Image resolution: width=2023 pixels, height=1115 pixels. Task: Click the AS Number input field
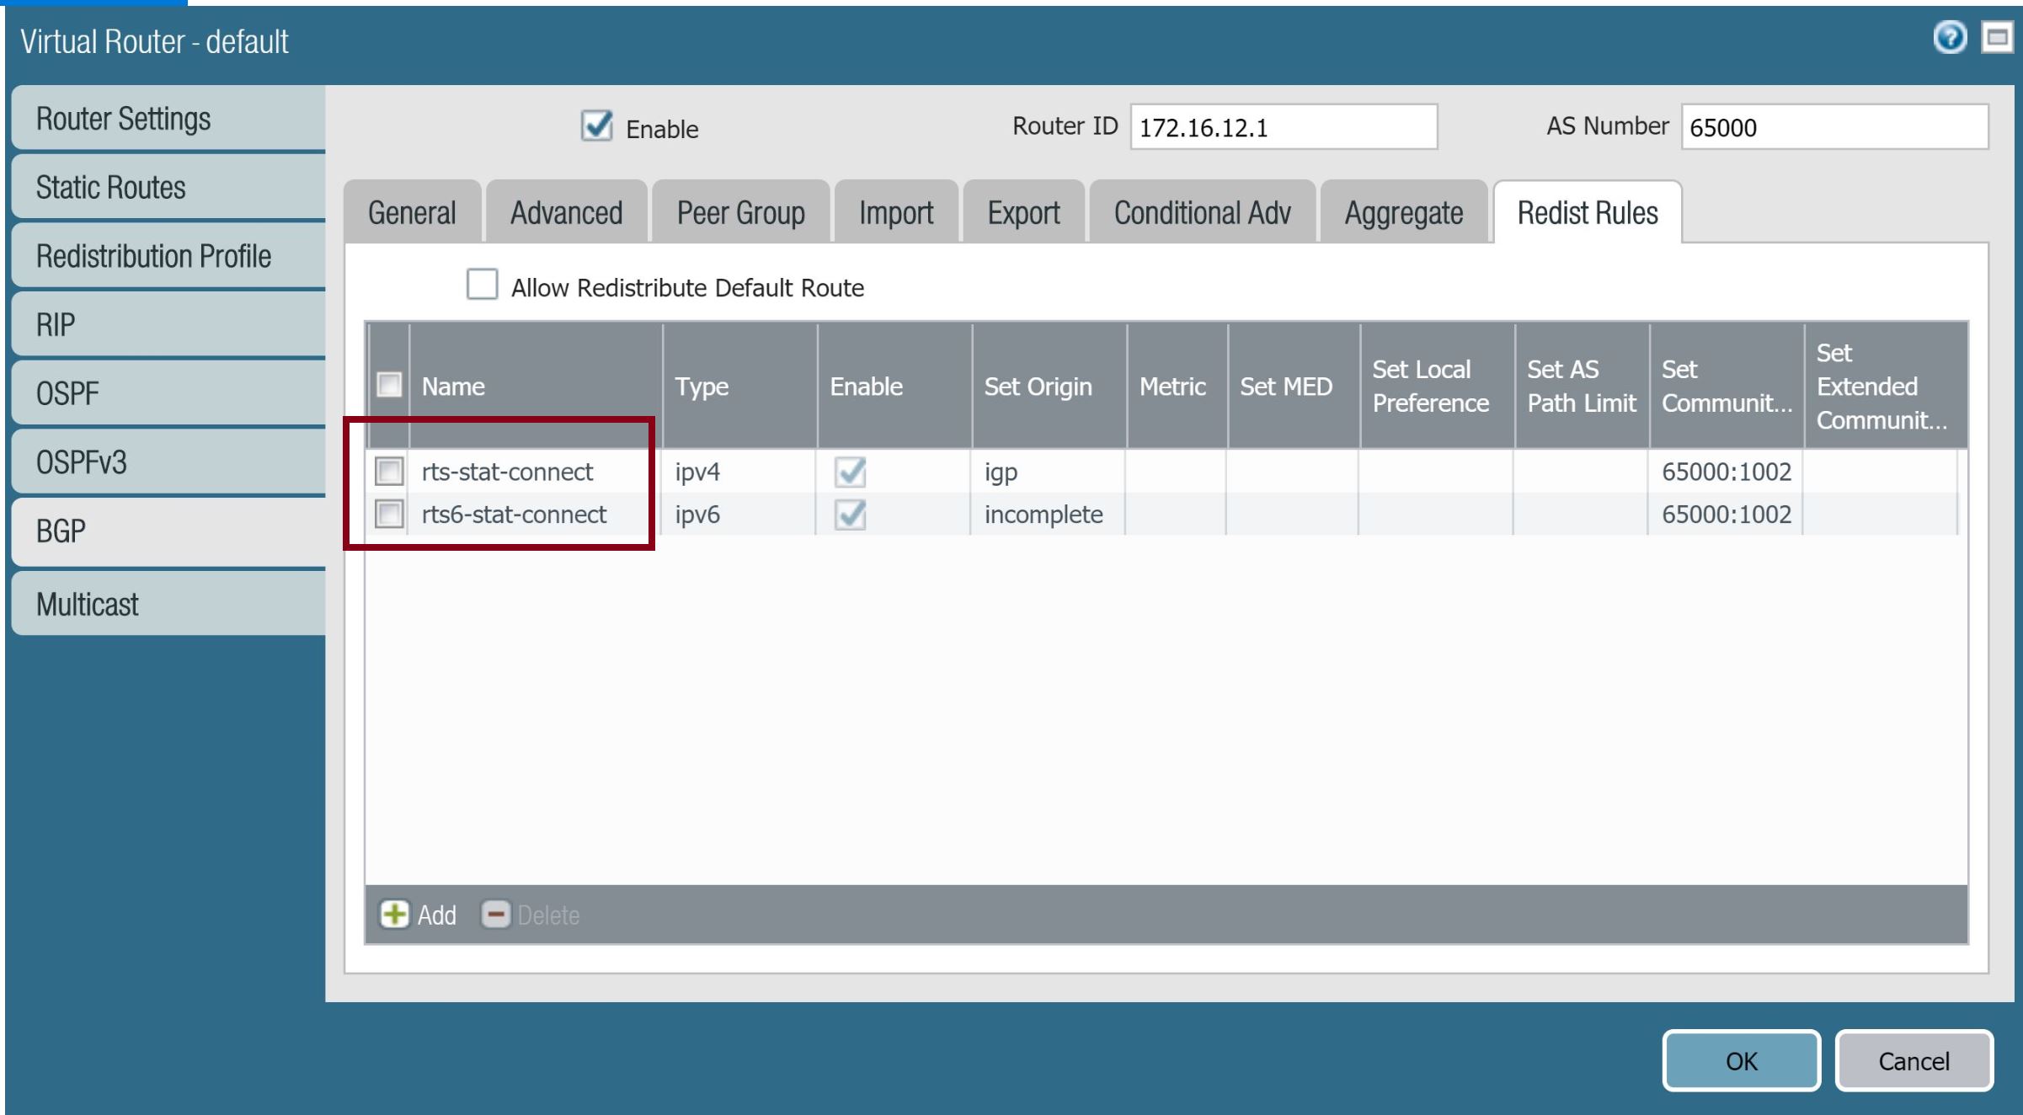(x=1834, y=127)
